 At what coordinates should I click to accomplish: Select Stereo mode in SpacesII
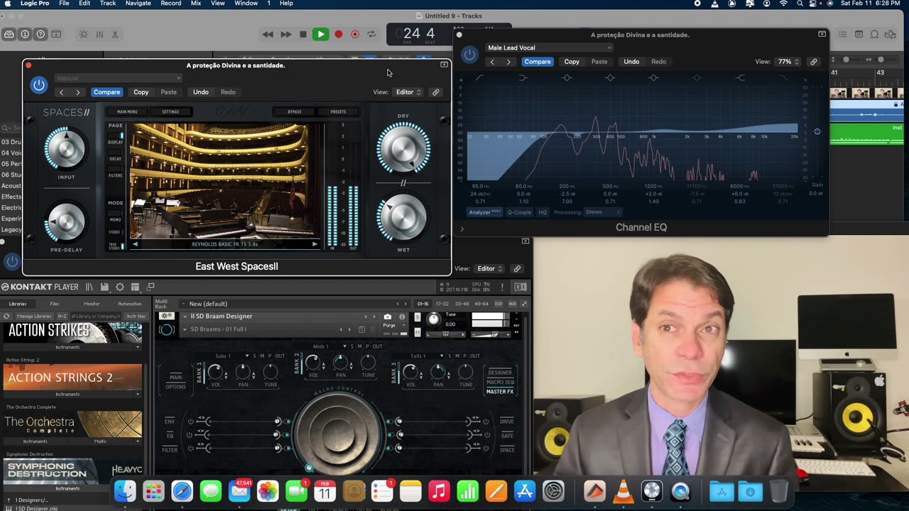pyautogui.click(x=115, y=232)
